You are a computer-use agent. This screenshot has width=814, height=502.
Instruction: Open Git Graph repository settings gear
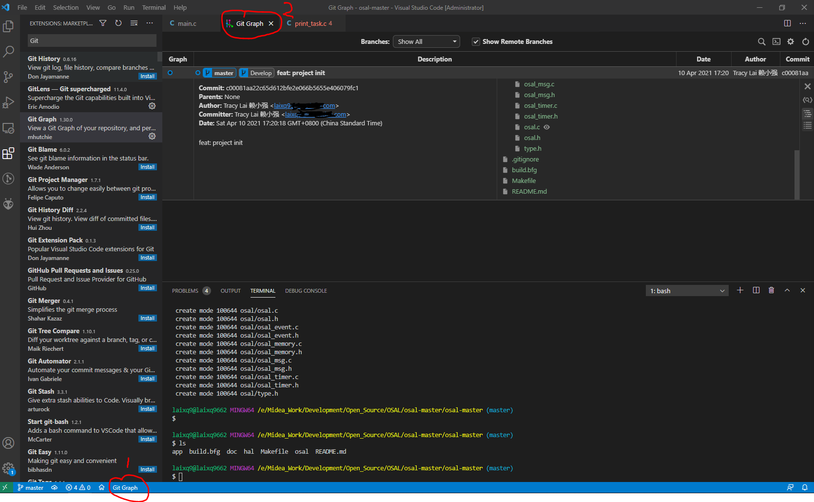[791, 41]
